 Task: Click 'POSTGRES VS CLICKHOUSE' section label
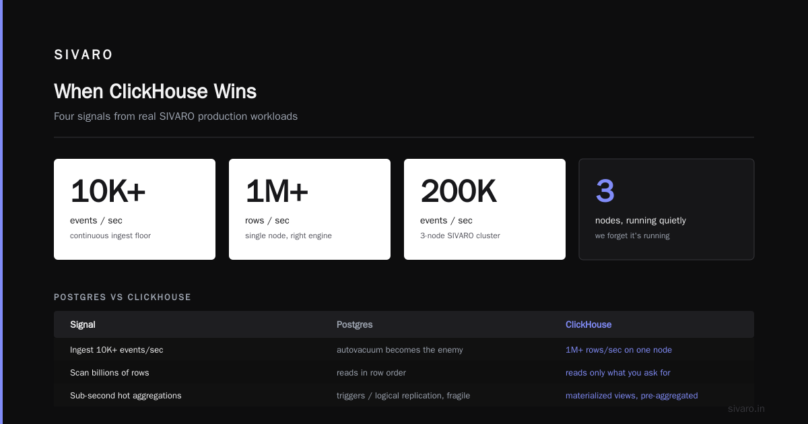(123, 297)
